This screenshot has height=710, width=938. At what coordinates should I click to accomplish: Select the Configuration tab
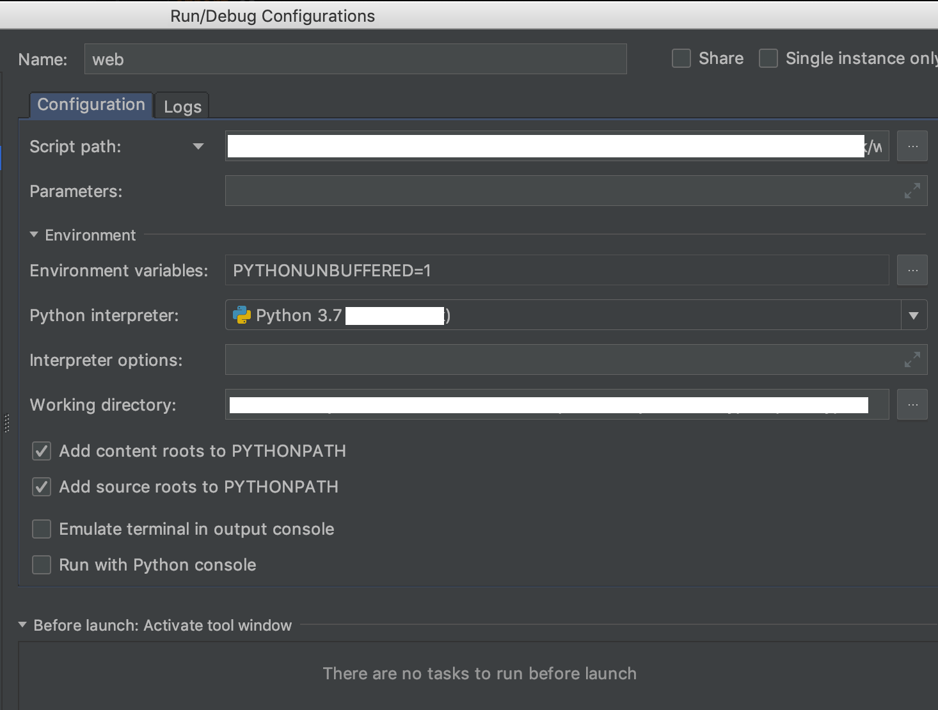[91, 105]
